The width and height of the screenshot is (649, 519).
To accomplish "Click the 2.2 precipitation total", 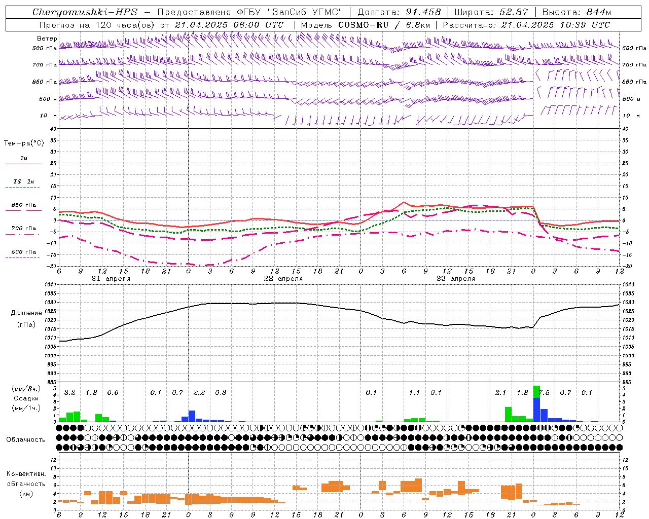I will click(x=199, y=393).
